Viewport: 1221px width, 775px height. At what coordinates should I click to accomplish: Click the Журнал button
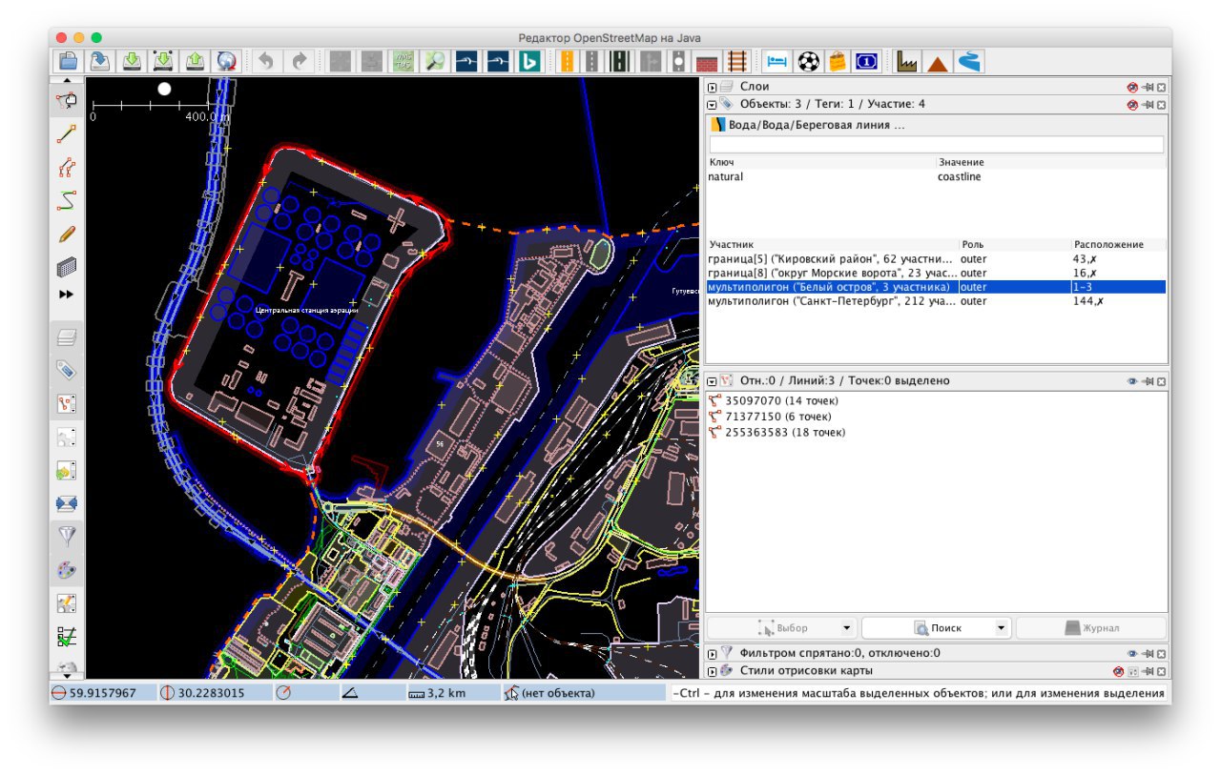click(x=1090, y=628)
